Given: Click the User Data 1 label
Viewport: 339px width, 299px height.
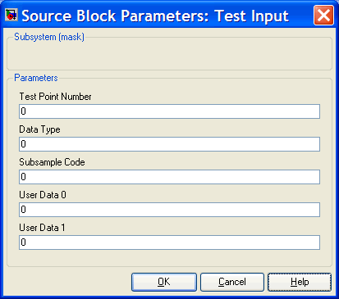Looking at the screenshot, I should click(x=42, y=228).
